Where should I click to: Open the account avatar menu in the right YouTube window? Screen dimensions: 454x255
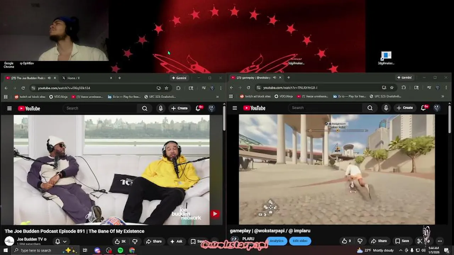[437, 108]
